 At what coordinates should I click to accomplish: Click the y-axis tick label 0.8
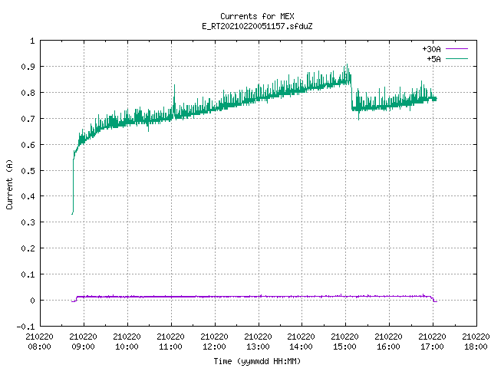point(28,93)
